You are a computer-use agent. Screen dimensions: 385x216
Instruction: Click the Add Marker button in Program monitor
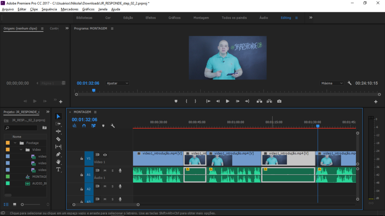(x=176, y=101)
